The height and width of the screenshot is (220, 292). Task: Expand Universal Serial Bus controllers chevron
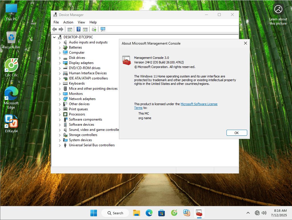[x=60, y=145]
